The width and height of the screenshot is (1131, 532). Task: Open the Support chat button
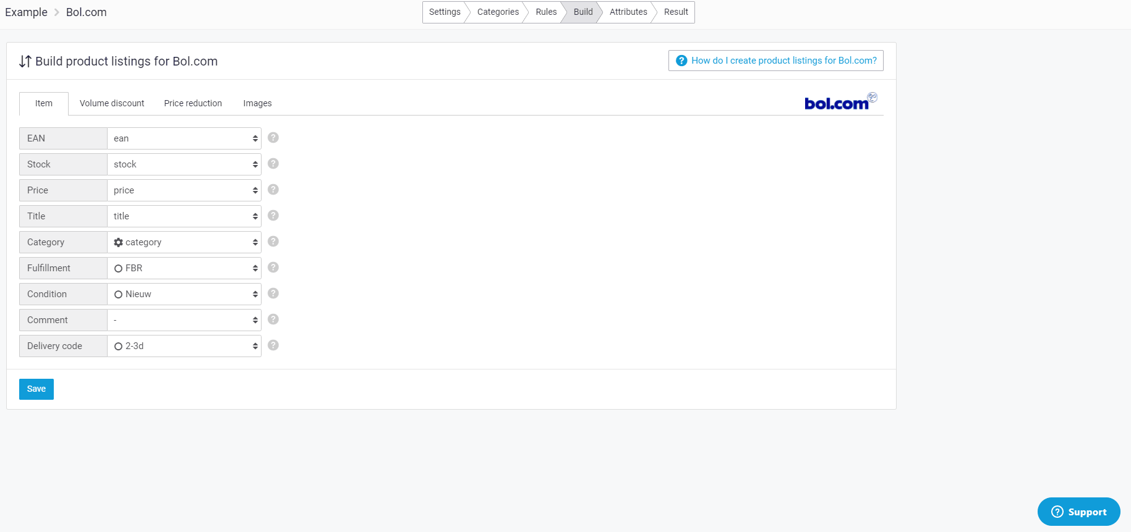tap(1079, 512)
